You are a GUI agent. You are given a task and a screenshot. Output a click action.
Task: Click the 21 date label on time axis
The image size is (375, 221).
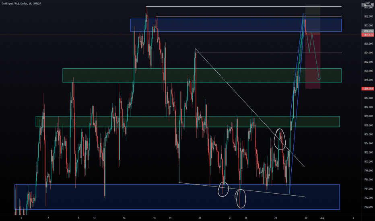200,218
